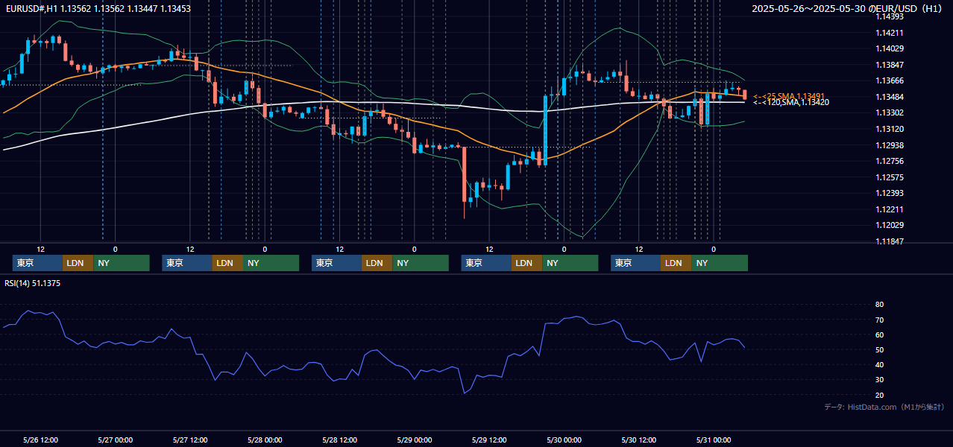Click the 2025-05-26～2025-05-30 EUR/USD (H1) title
Screen dimensions: 953x447
(x=846, y=9)
